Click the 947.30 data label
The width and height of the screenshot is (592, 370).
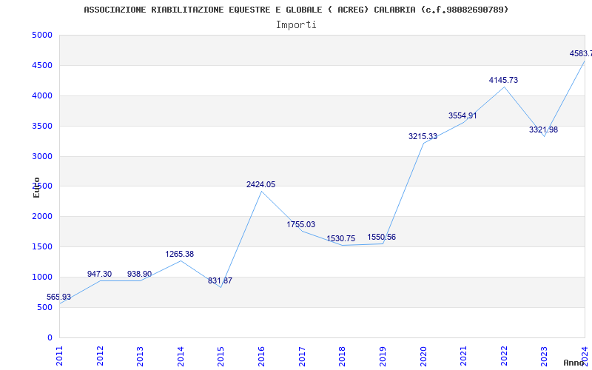pyautogui.click(x=99, y=274)
